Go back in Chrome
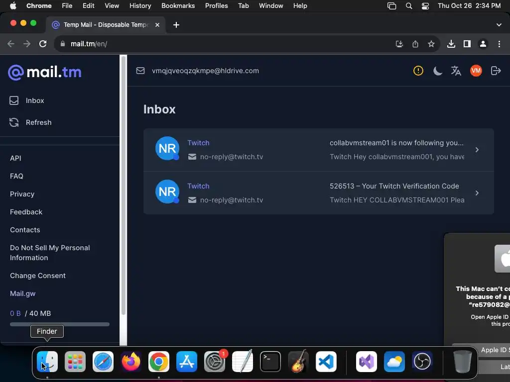 11,44
